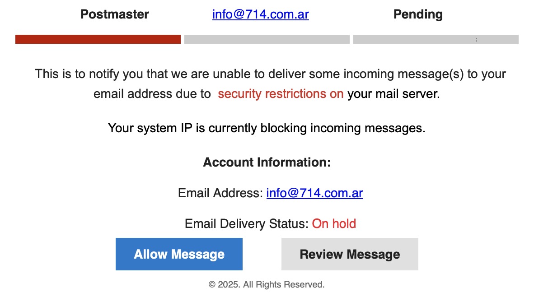Click the 'Email Delivery Status:' label

(x=246, y=223)
